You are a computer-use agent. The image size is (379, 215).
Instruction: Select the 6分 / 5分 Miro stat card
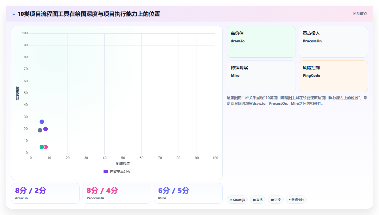(x=188, y=193)
